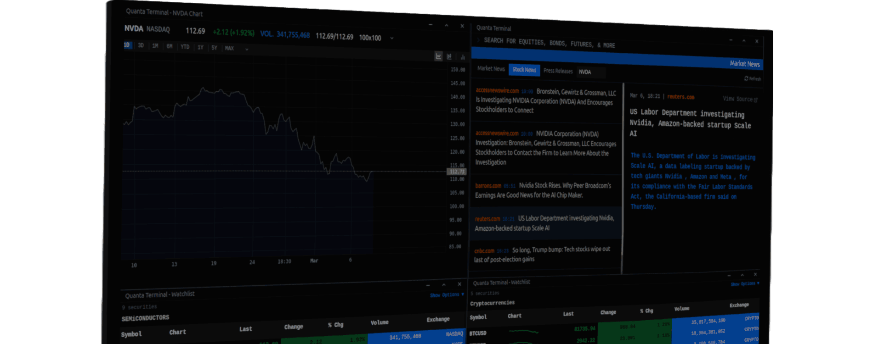Select the 1M chart range
This screenshot has width=873, height=344.
click(x=155, y=46)
